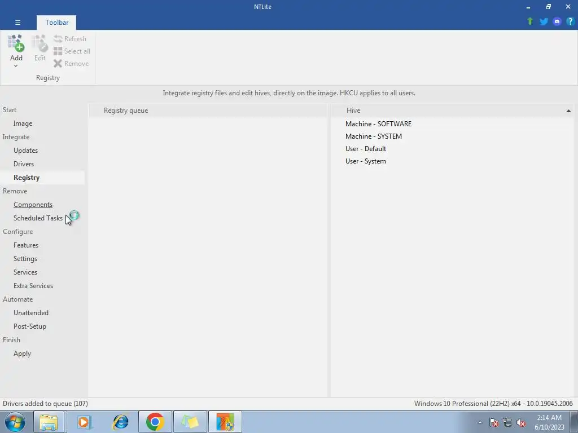The width and height of the screenshot is (578, 433).
Task: Open Unattended under Automate
Action: coord(31,313)
